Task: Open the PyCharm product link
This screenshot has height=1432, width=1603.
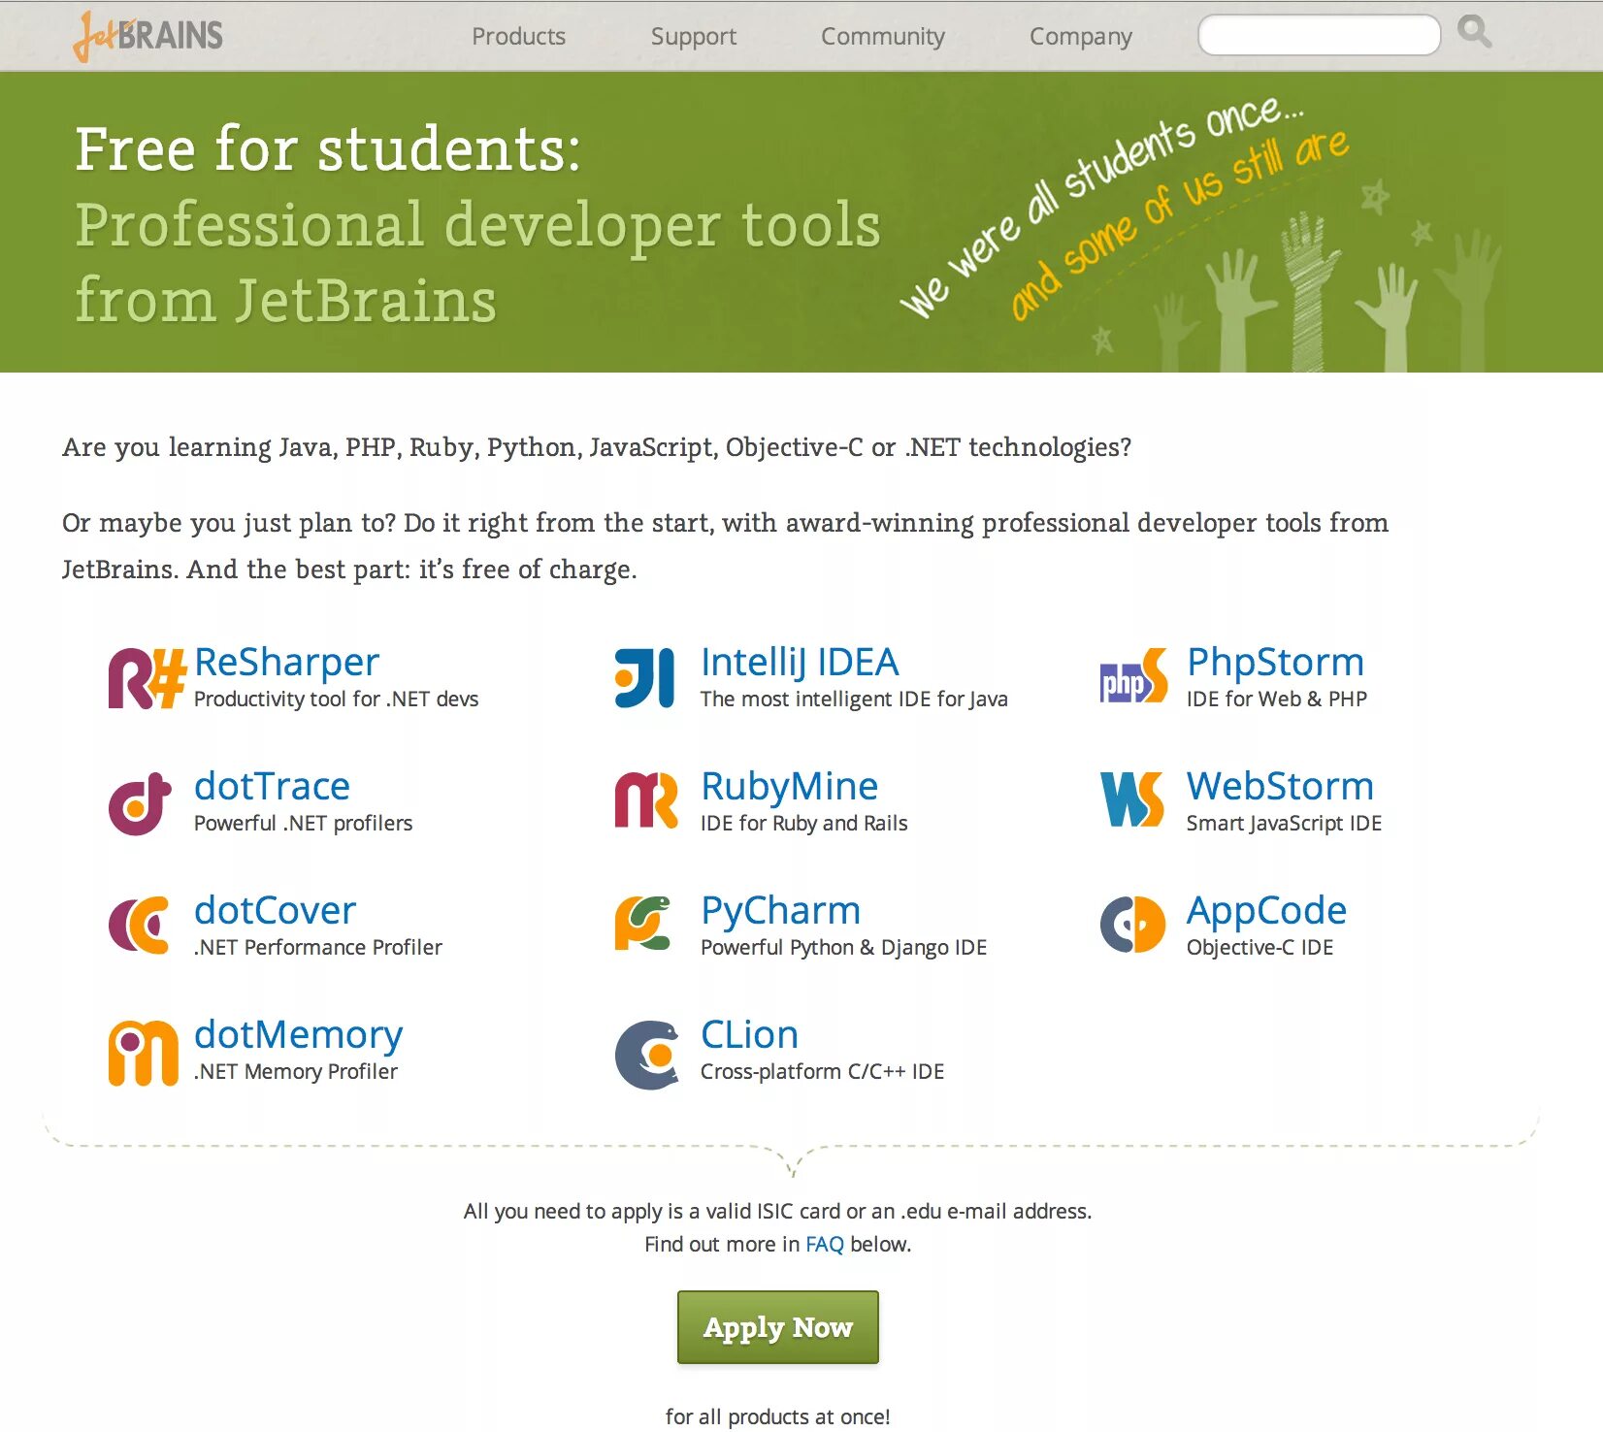Action: coord(780,910)
